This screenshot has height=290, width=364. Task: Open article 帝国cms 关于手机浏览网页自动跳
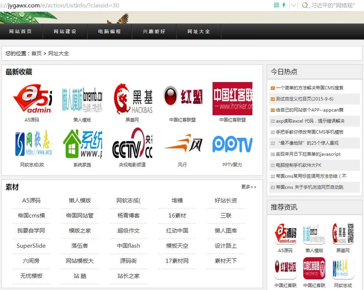click(x=309, y=187)
